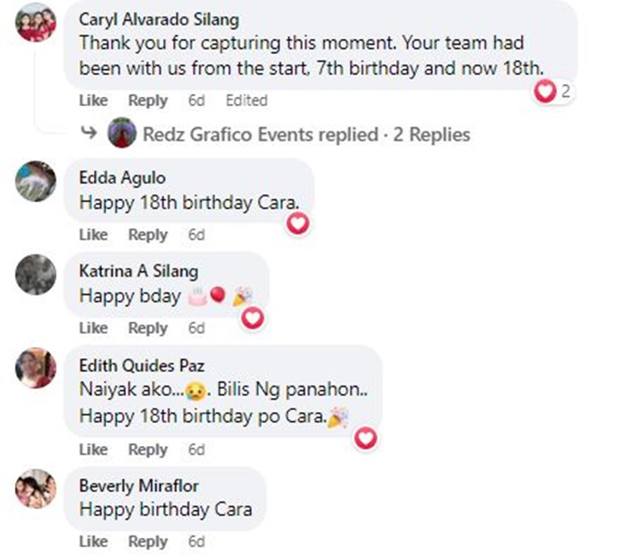Click Edda Agulo's avatar
The width and height of the screenshot is (622, 557).
36,181
